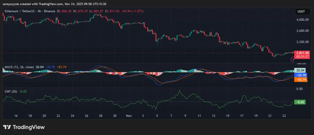Image resolution: width=314 pixels, height=135 pixels.
Task: Click the 24 date label on time axis
Action: pyautogui.click(x=72, y=116)
